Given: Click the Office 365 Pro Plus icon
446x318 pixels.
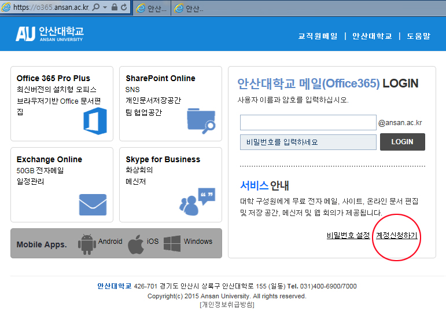Looking at the screenshot, I should 95,122.
